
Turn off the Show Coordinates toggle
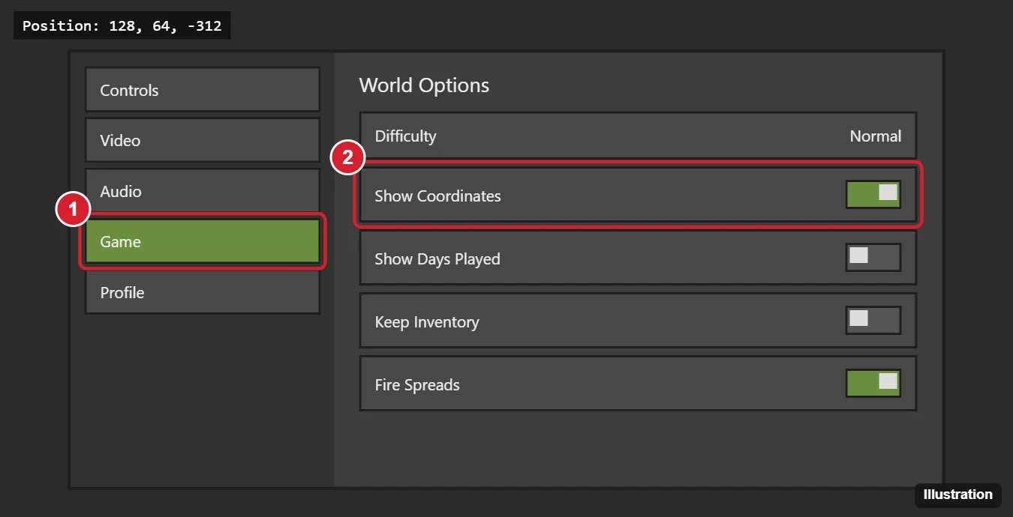coord(873,194)
